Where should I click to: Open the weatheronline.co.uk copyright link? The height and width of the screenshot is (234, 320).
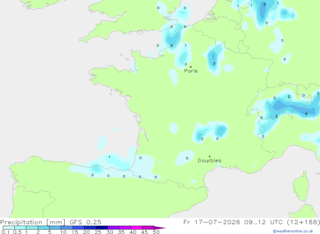pos(293,231)
